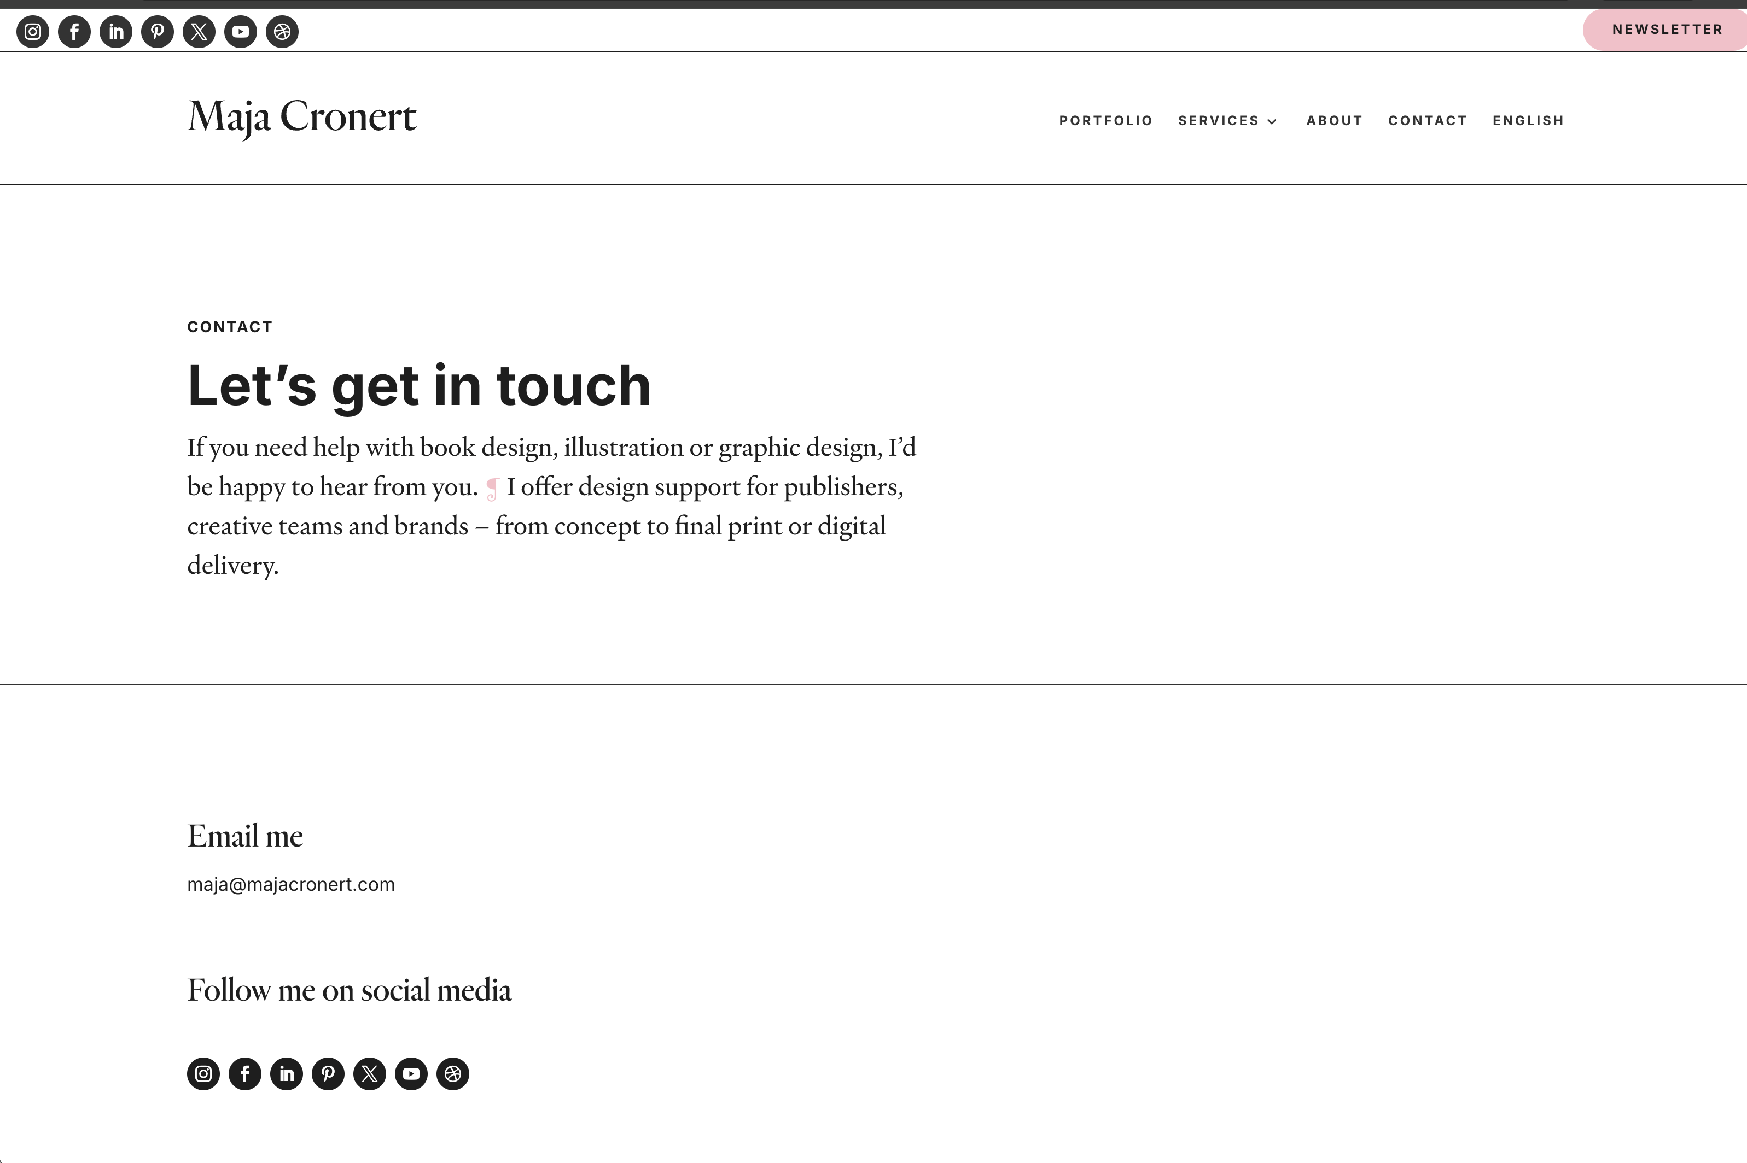Click the maja@majacronert.com email link

pos(291,884)
